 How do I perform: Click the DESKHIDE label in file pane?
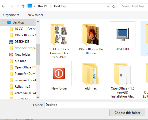pos(123,49)
